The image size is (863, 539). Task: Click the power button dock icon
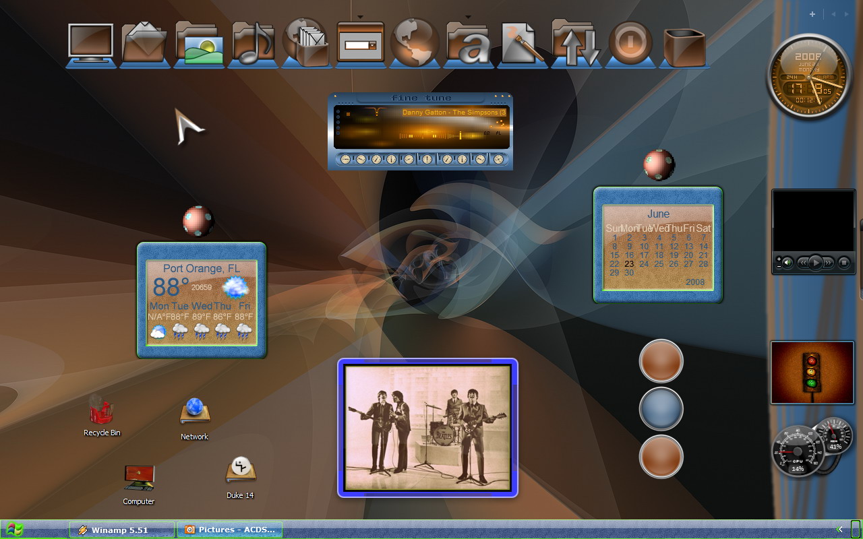pyautogui.click(x=630, y=43)
